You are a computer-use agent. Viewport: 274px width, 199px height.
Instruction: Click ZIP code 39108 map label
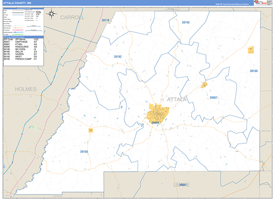click(x=253, y=71)
